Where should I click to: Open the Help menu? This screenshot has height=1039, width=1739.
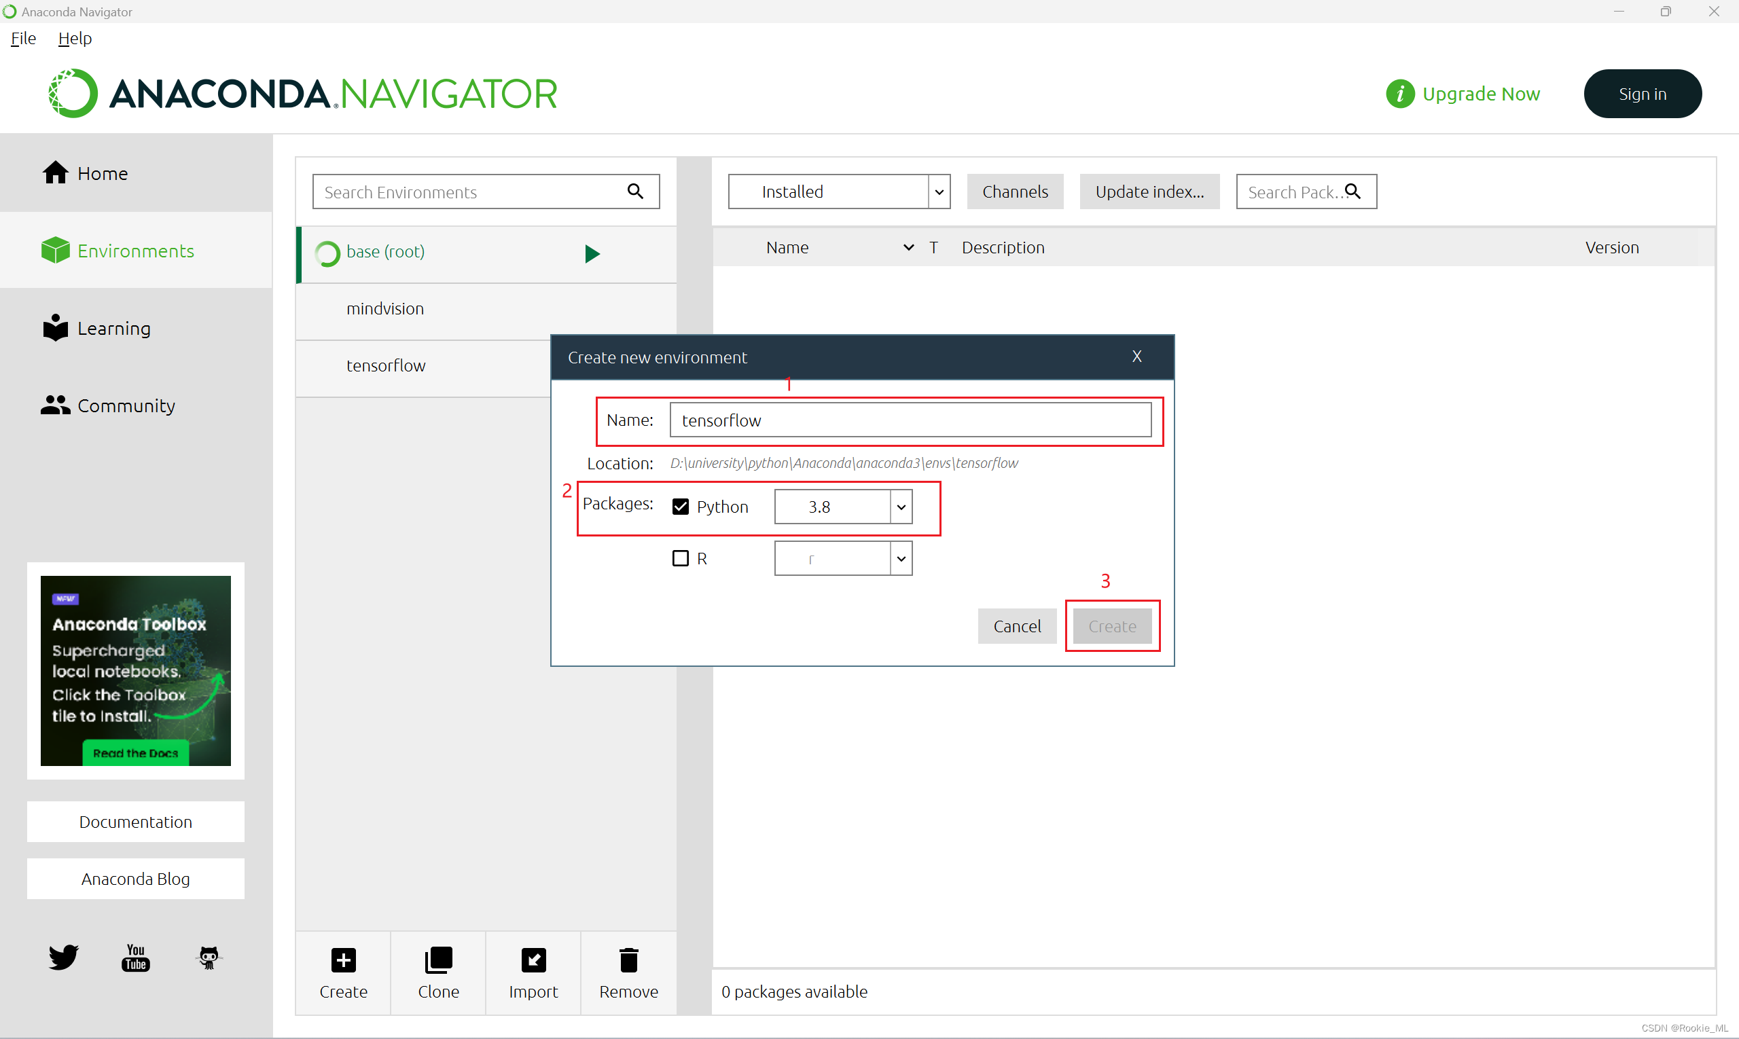coord(74,39)
